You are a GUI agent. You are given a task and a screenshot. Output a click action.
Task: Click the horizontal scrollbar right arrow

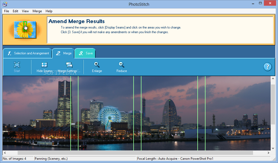[x=268, y=153]
